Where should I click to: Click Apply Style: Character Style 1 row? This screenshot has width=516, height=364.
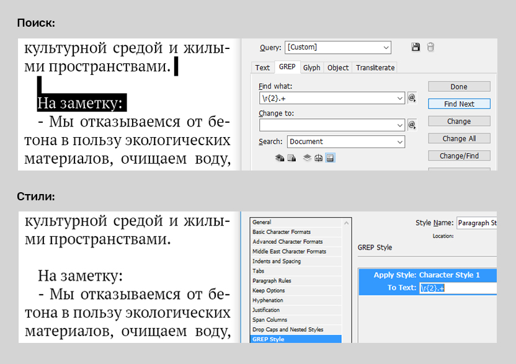click(427, 275)
